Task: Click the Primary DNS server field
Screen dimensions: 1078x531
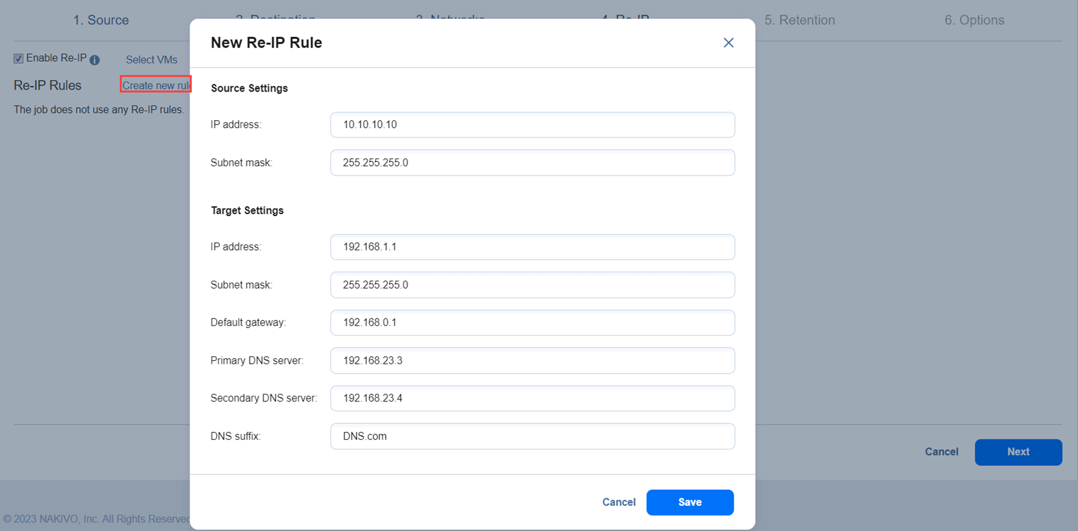Action: coord(532,360)
